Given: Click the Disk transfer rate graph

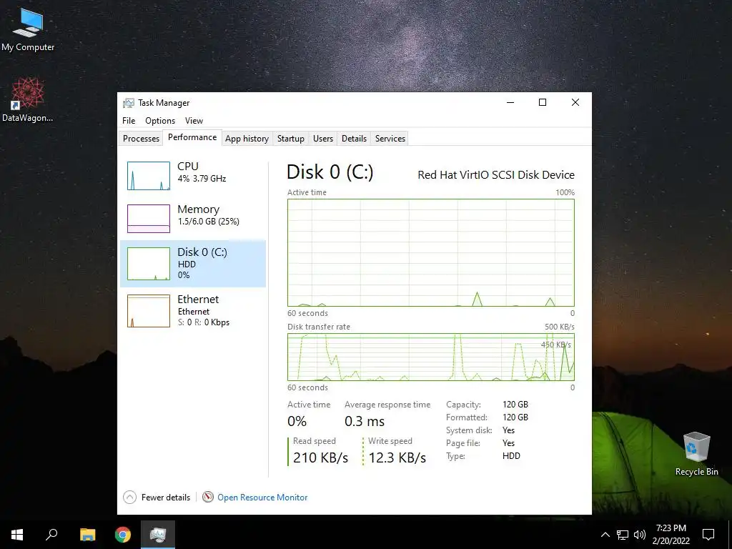Looking at the screenshot, I should tap(430, 357).
